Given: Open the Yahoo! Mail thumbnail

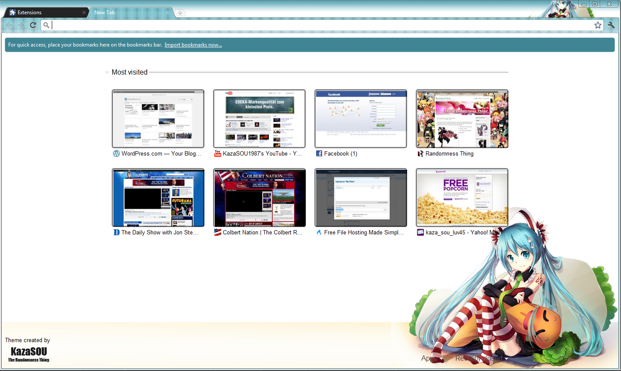Looking at the screenshot, I should pos(462,197).
